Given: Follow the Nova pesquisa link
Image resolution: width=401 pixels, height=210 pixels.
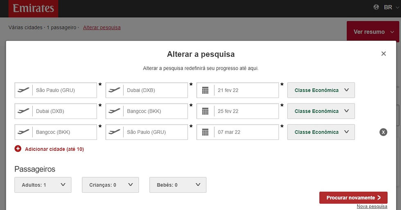Looking at the screenshot, I should (x=372, y=207).
